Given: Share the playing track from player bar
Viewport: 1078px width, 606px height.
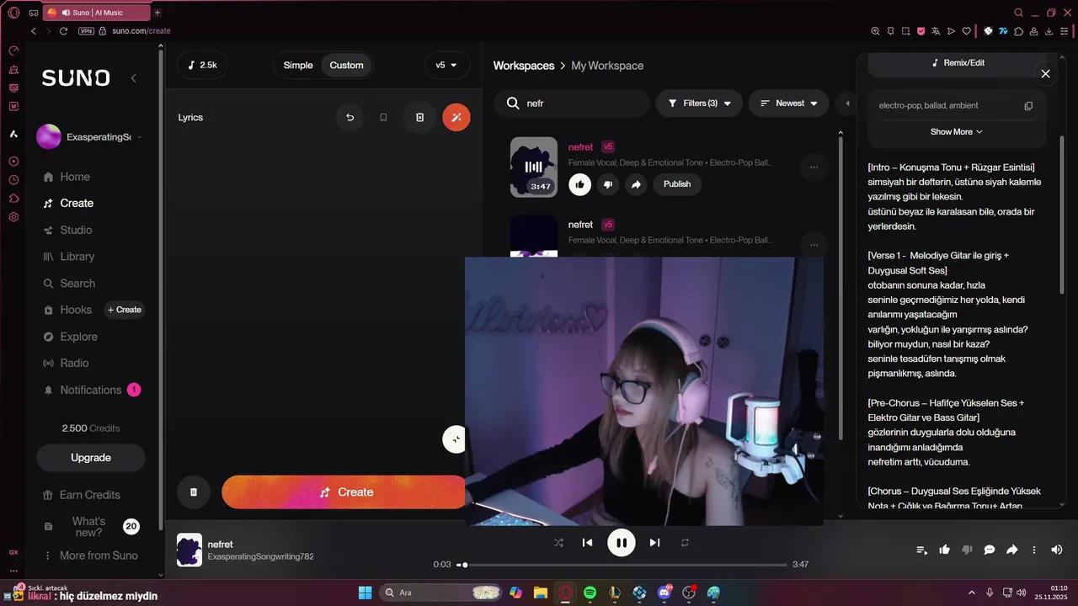Looking at the screenshot, I should [x=1012, y=550].
